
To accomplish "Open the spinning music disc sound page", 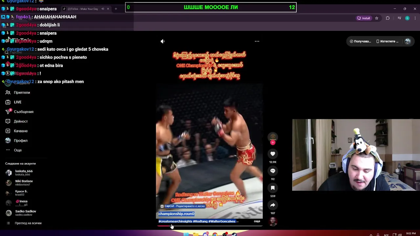I will [x=273, y=222].
